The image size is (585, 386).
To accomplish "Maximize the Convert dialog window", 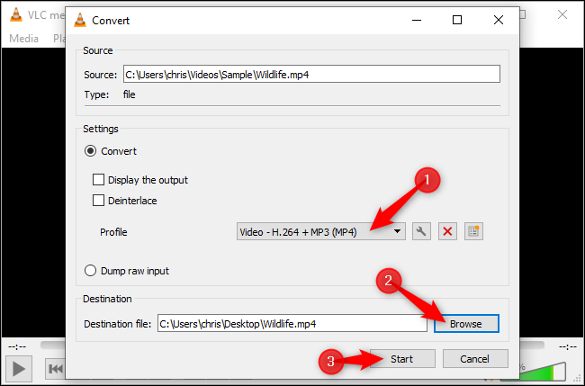I will (457, 20).
